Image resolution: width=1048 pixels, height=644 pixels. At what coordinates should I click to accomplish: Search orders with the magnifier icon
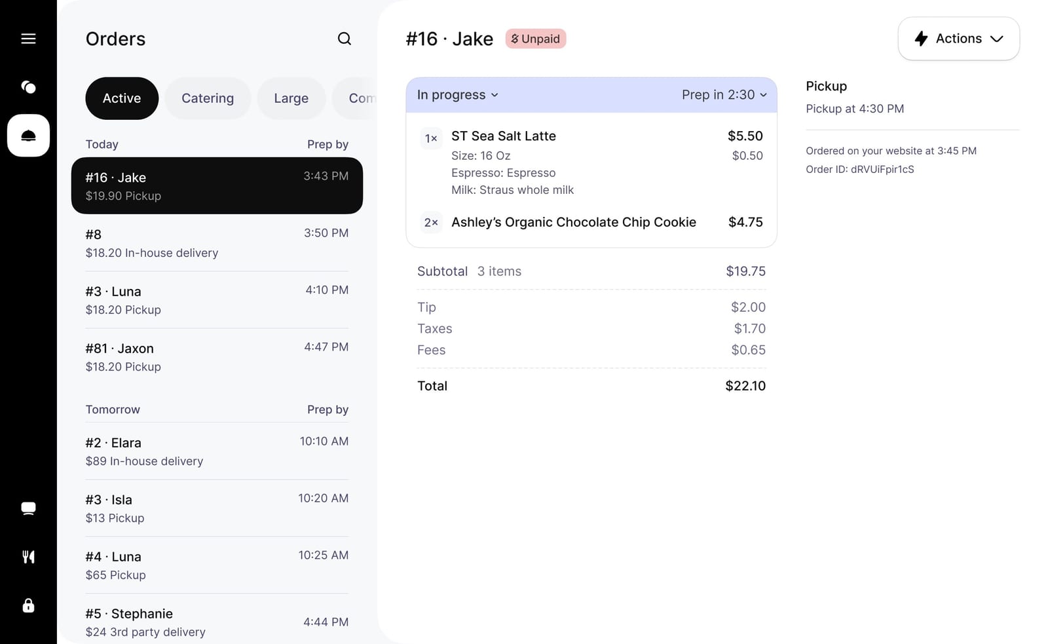tap(345, 39)
